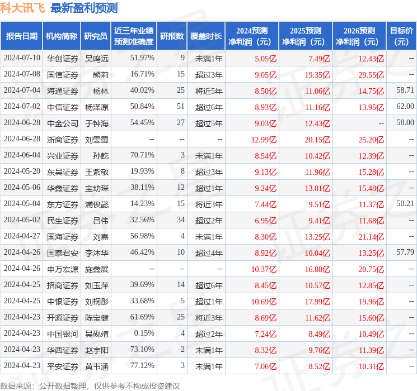Select the 华鑫证券 institution cell

pos(63,188)
